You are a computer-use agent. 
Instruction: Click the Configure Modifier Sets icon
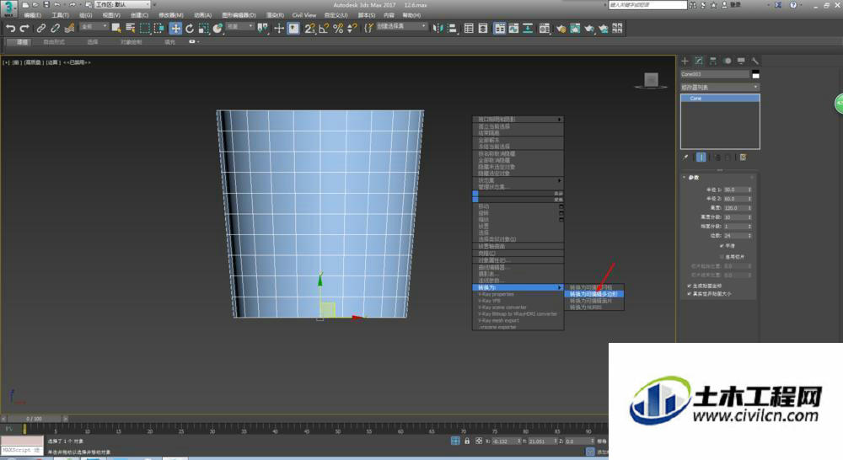[743, 158]
